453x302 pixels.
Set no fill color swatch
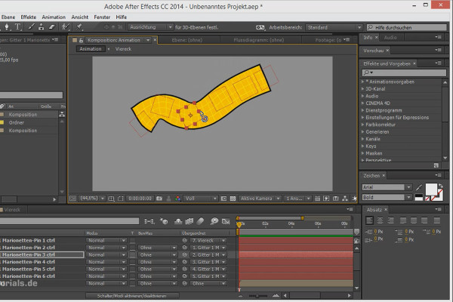(427, 199)
